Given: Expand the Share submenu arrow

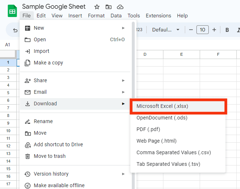Looking at the screenshot, I should click(x=123, y=80).
